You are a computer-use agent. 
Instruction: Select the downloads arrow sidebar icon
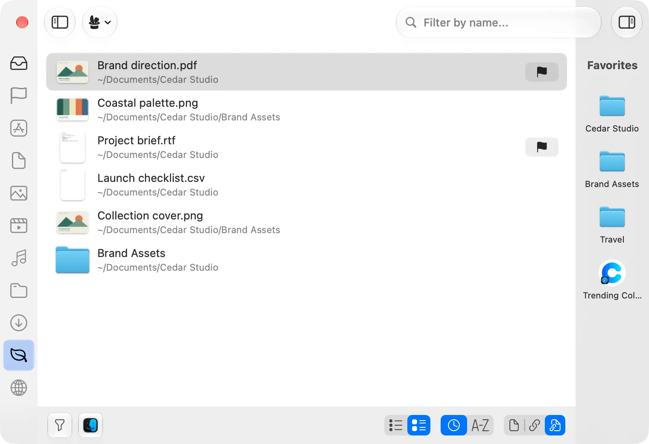19,323
